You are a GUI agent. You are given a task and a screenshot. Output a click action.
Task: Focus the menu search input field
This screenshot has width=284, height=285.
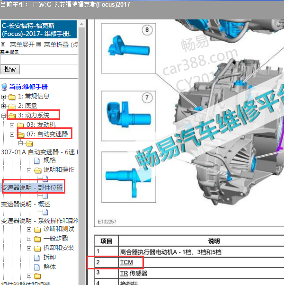[x=39, y=59]
